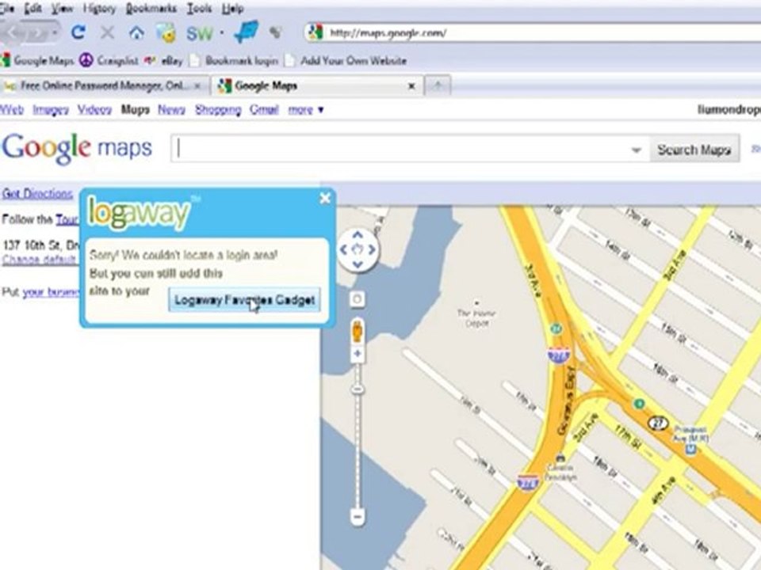The height and width of the screenshot is (570, 761).
Task: Open the Google Maps bookmark
Action: point(37,61)
